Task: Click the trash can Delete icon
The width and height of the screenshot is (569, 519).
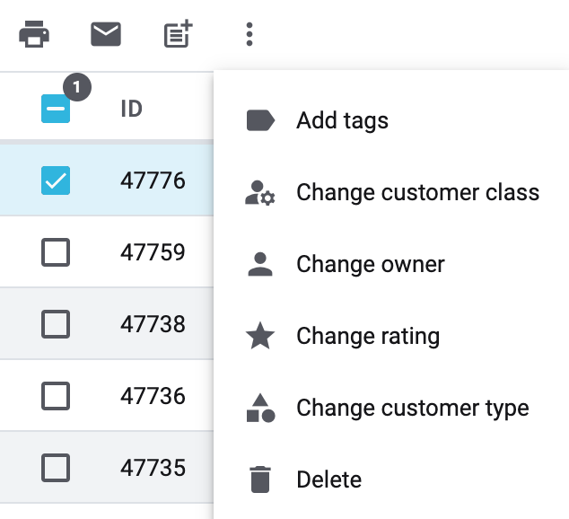Action: tap(260, 479)
